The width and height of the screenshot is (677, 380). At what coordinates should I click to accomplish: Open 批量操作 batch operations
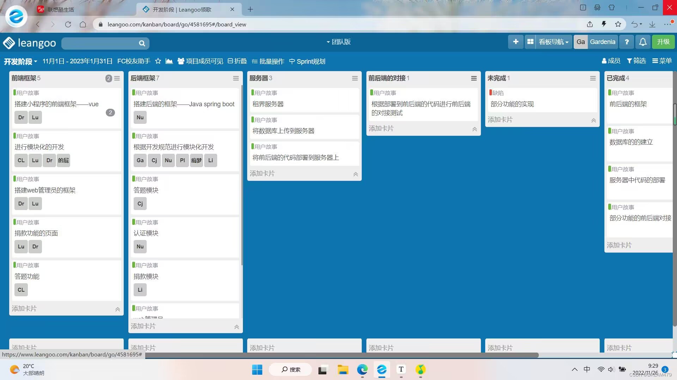268,61
